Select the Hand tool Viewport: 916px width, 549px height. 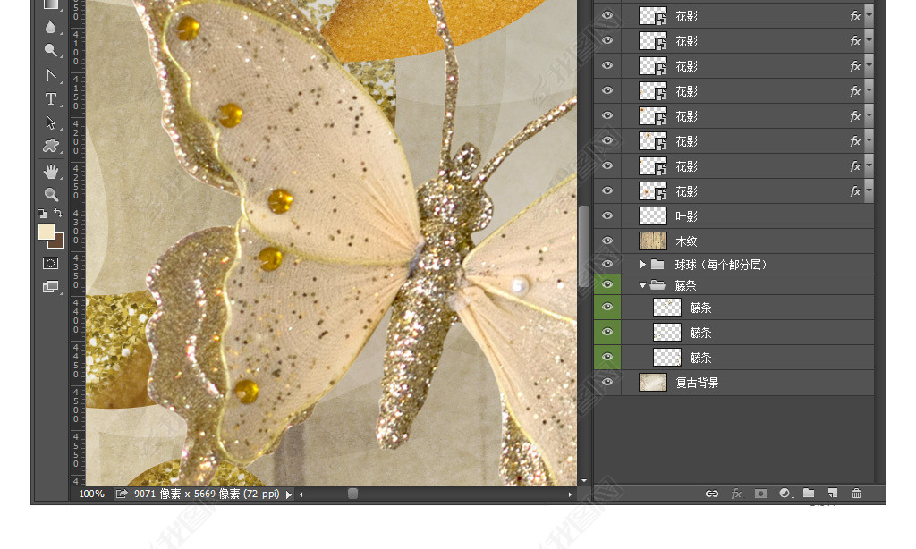(x=51, y=171)
